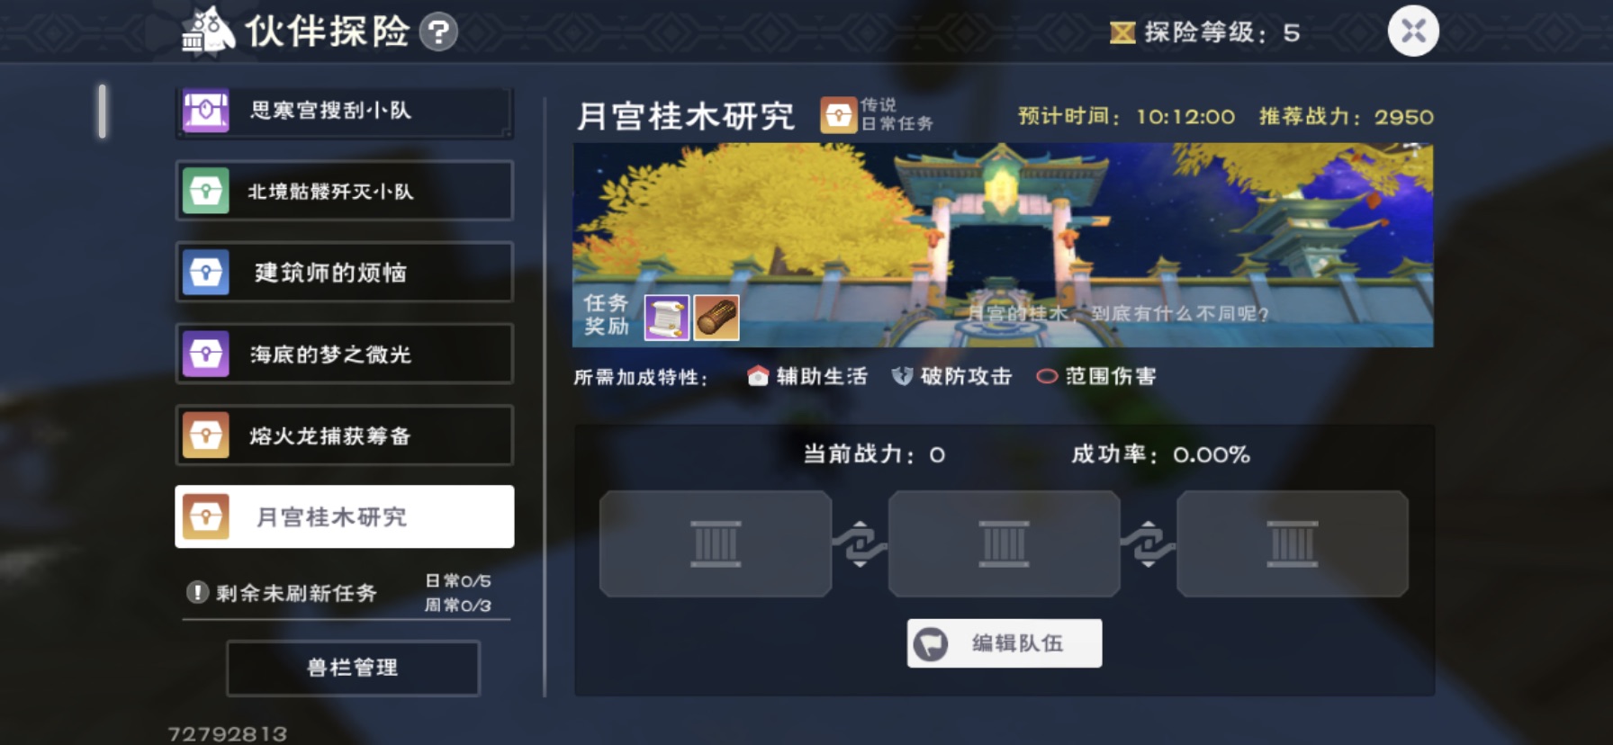Screen dimensions: 1613x745
Task: Click the 辅助生活 trait icon
Action: point(758,376)
